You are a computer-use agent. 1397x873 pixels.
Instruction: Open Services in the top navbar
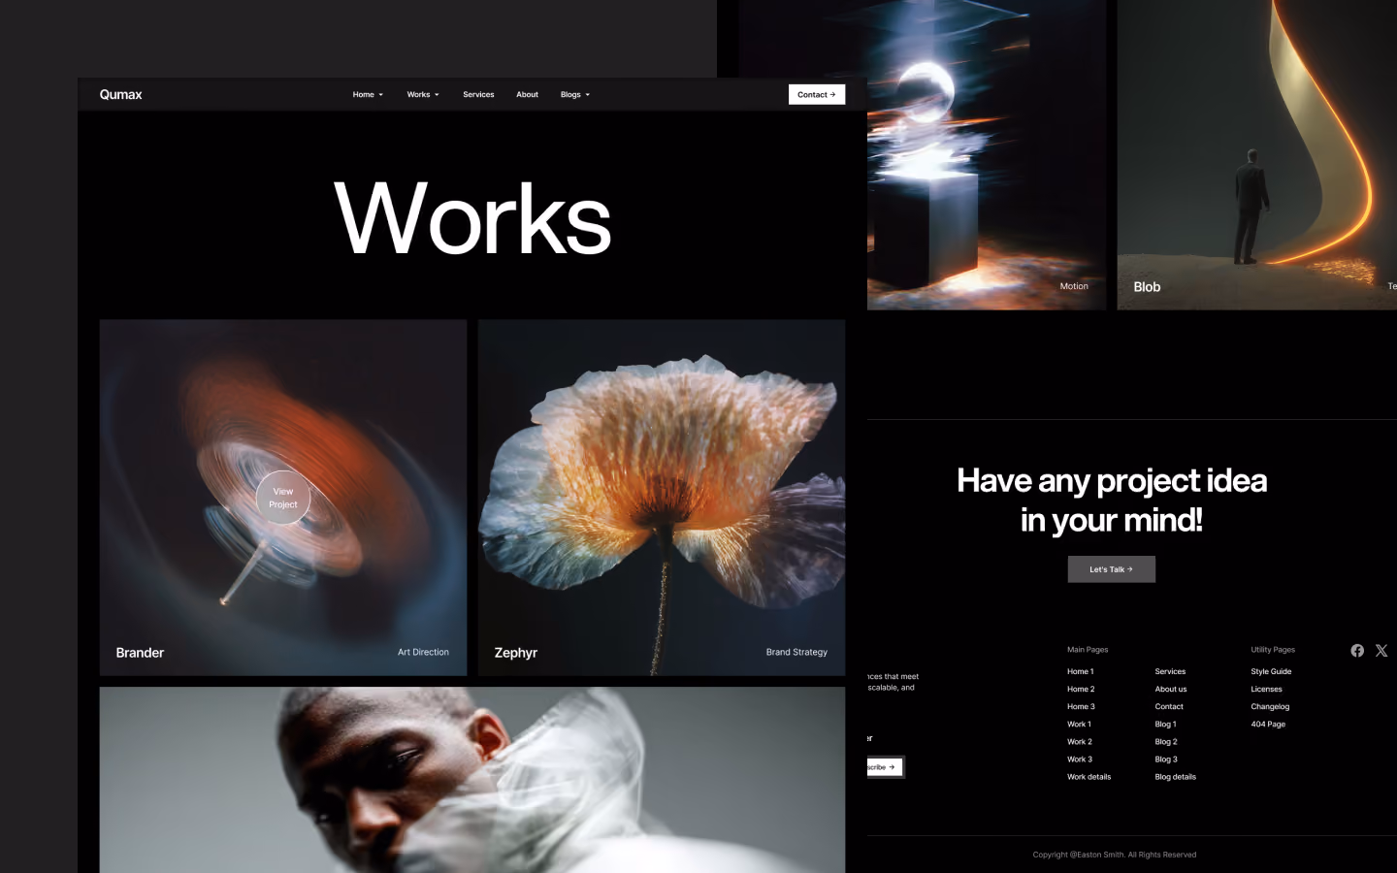click(478, 94)
